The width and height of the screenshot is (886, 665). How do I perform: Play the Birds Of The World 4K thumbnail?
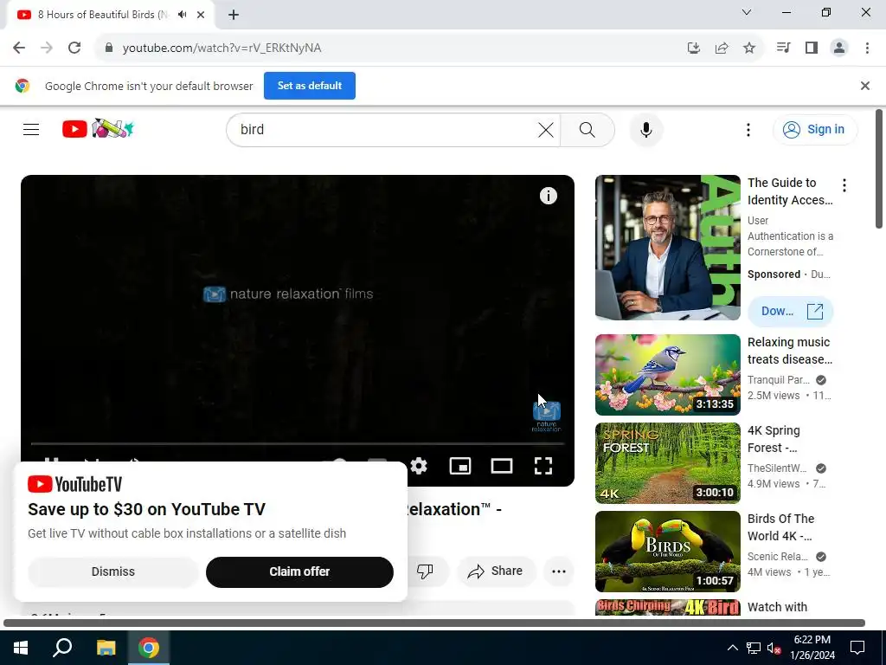coord(668,552)
